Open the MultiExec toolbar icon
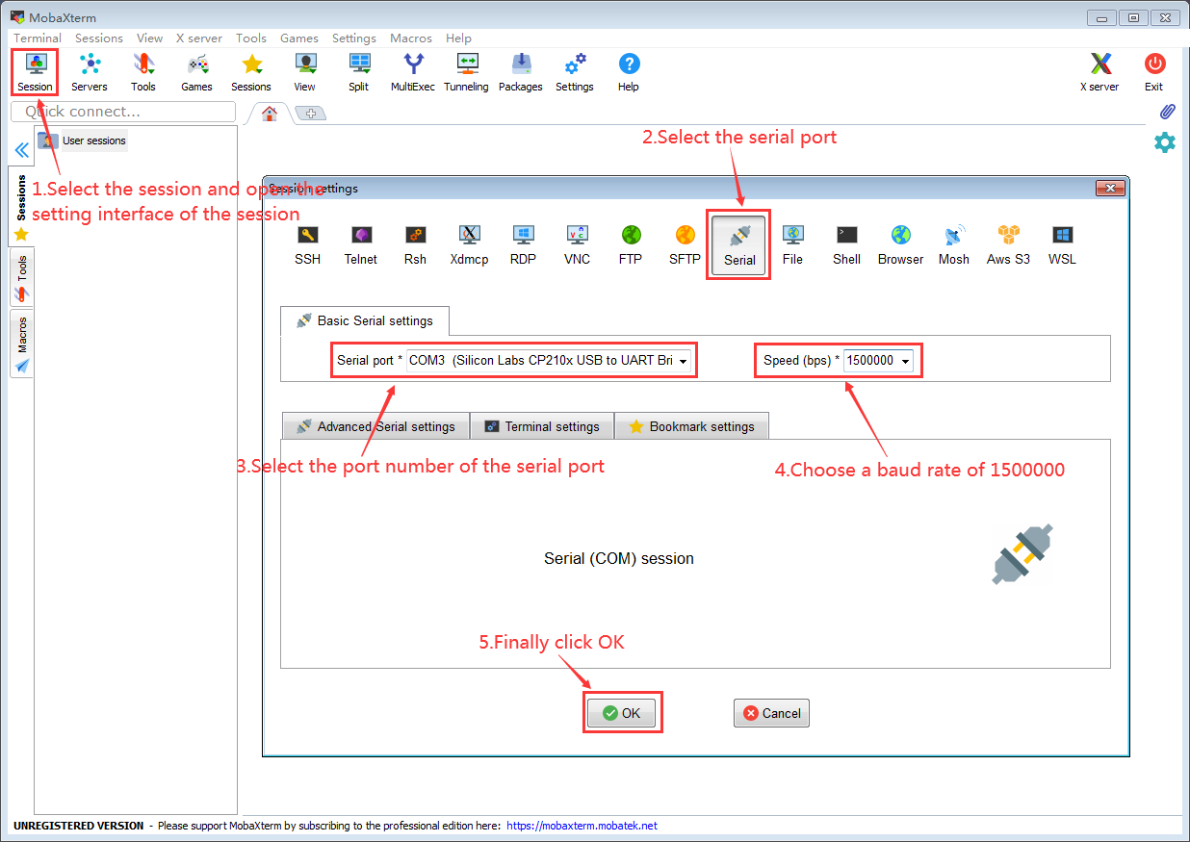 point(413,72)
